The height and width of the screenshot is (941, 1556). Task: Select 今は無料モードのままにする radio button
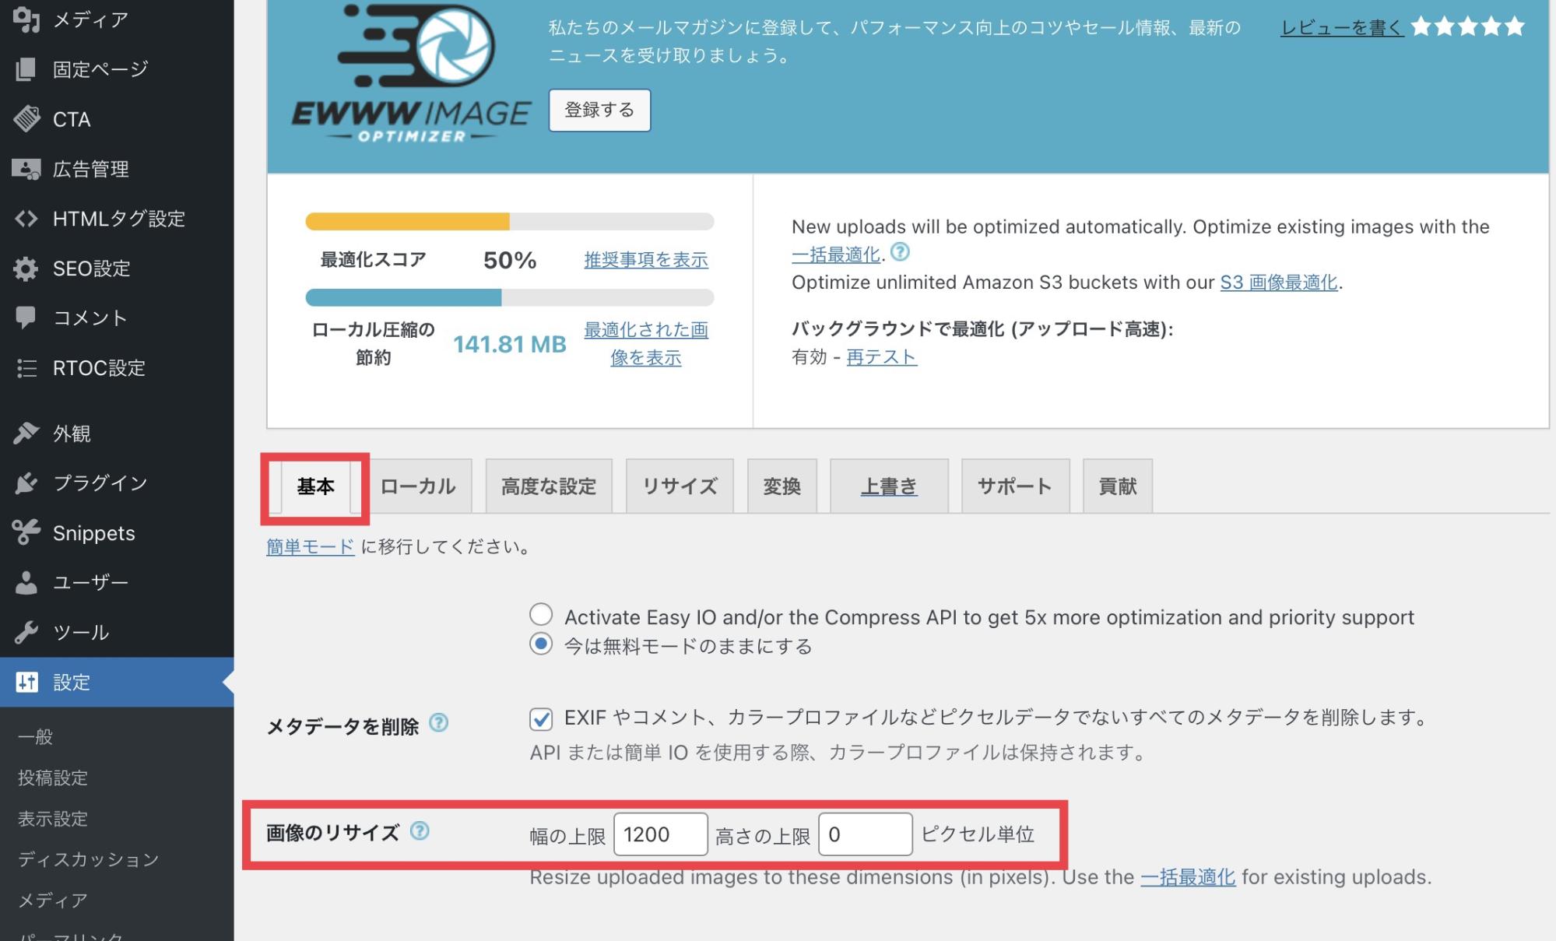[541, 644]
